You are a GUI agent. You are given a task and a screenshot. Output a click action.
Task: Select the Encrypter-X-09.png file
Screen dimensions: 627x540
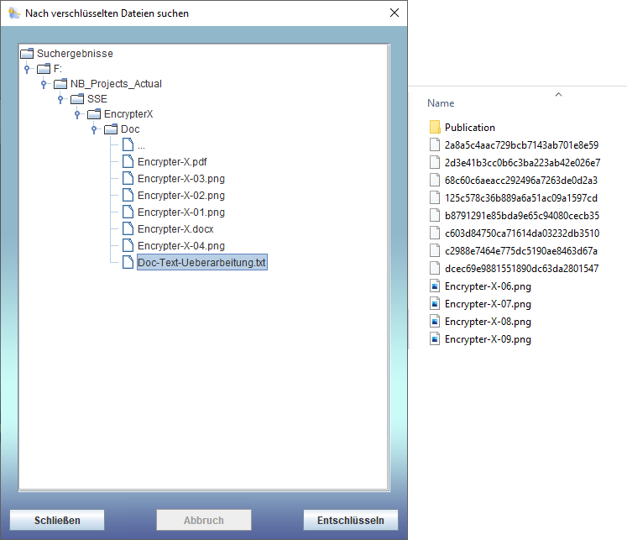pyautogui.click(x=488, y=339)
